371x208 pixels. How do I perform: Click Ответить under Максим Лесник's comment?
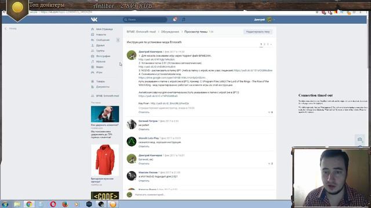(x=144, y=181)
